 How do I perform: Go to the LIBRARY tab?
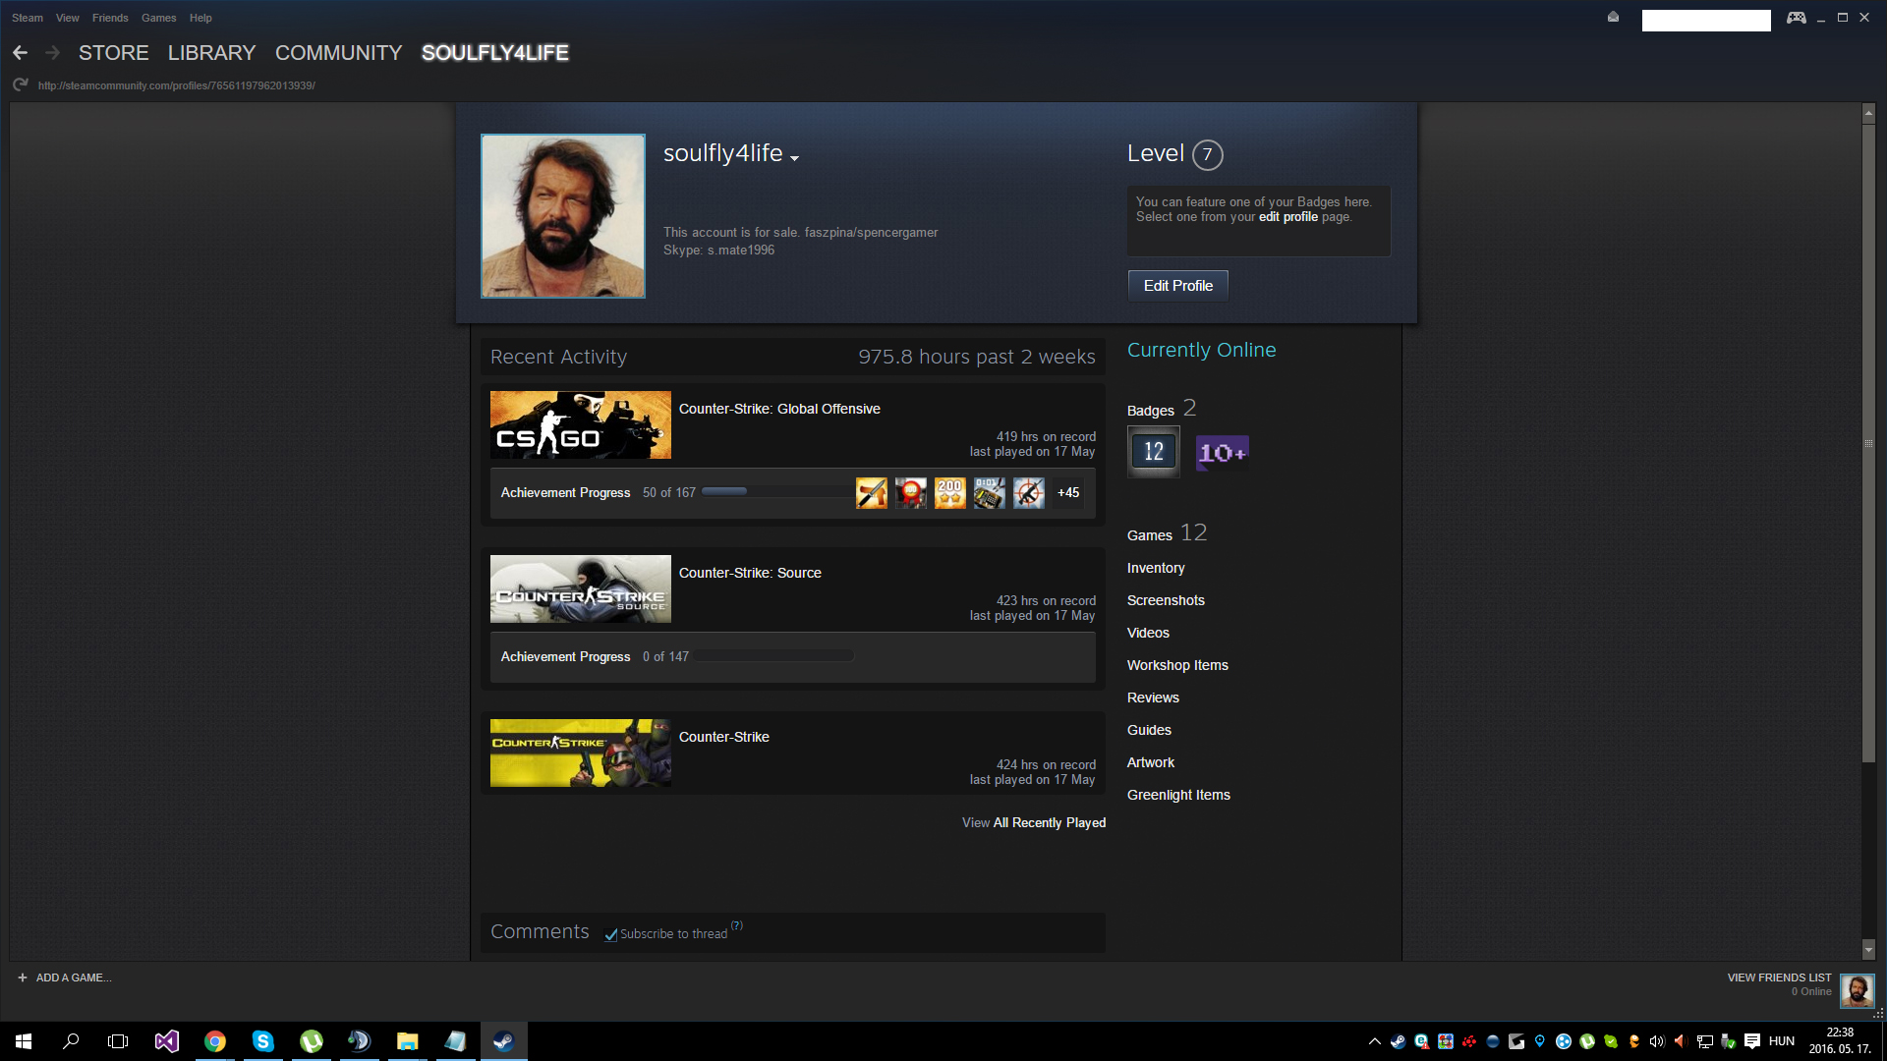pos(211,53)
